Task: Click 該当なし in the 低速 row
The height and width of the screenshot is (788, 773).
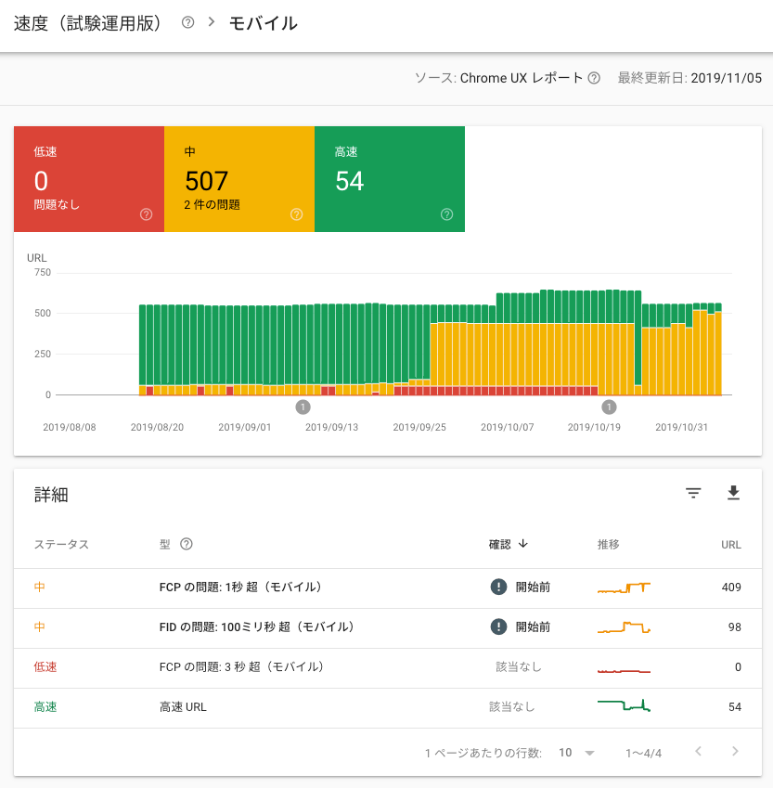Action: point(519,667)
